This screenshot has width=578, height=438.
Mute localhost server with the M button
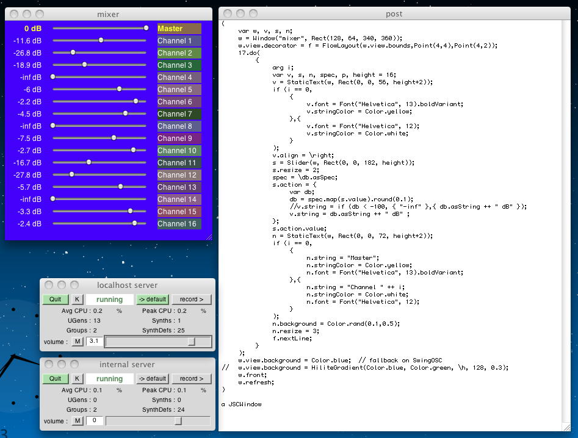[x=78, y=342]
